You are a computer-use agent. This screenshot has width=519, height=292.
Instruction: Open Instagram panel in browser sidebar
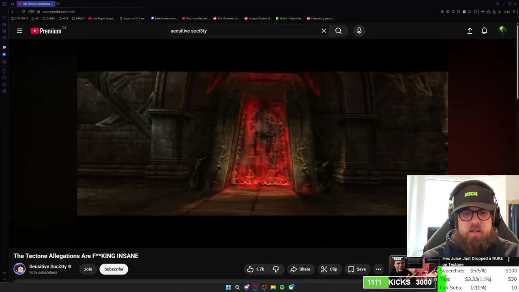[x=4, y=61]
